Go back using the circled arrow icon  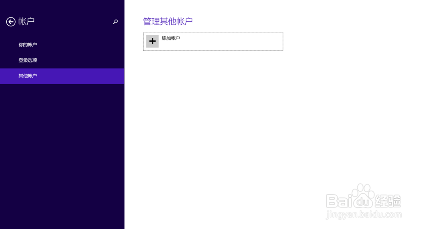(11, 22)
